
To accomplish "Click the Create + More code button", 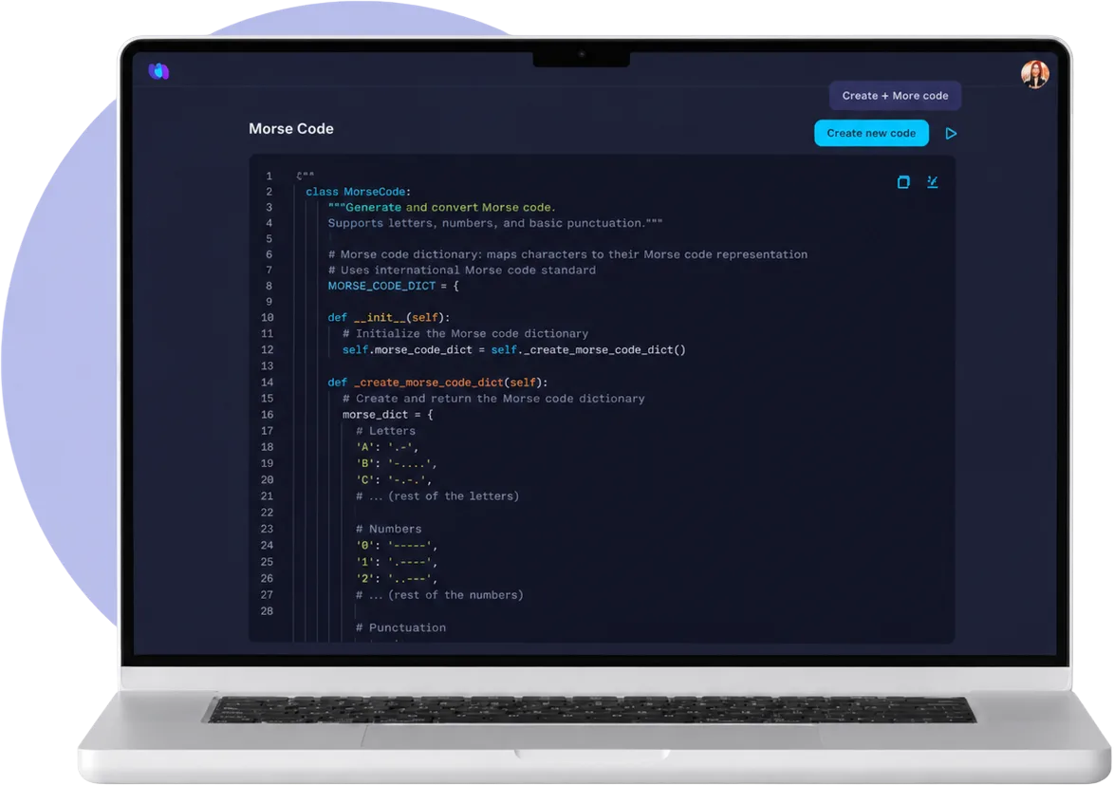I will click(895, 96).
